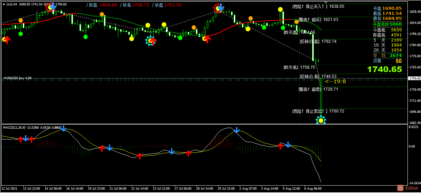Click the 收盘 1763.59 header text

tap(166, 5)
